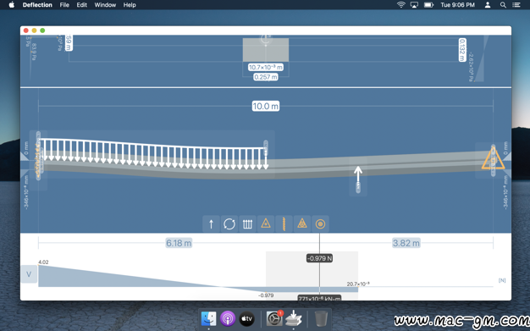
Task: Click the -0.979 N cursor marker
Action: [x=319, y=258]
